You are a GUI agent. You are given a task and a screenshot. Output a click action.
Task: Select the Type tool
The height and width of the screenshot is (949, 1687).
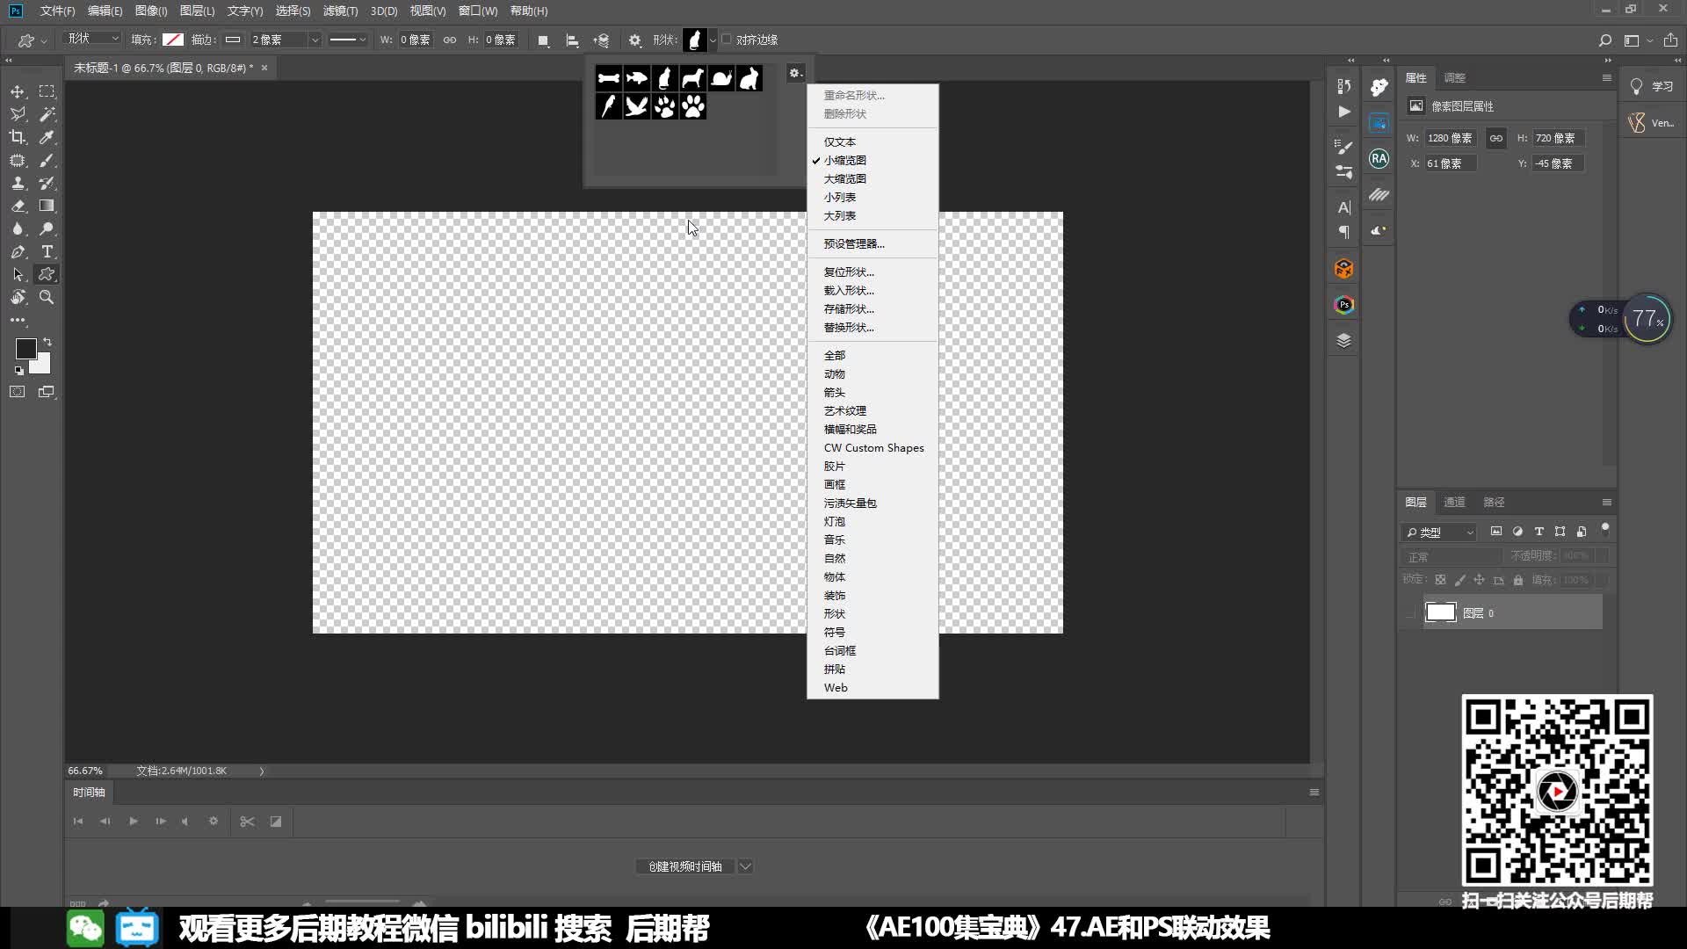point(47,252)
